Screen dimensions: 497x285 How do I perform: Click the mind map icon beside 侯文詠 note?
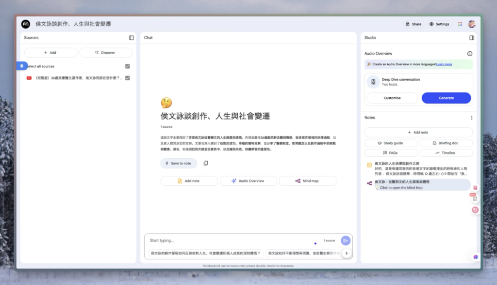[369, 183]
